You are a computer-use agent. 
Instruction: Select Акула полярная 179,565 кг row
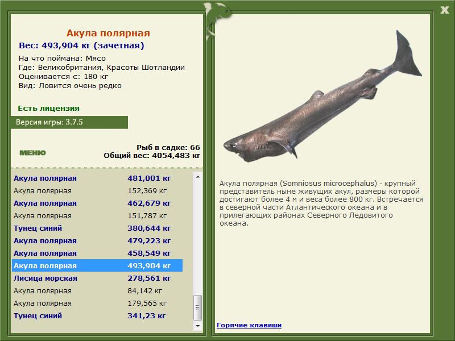(x=97, y=303)
